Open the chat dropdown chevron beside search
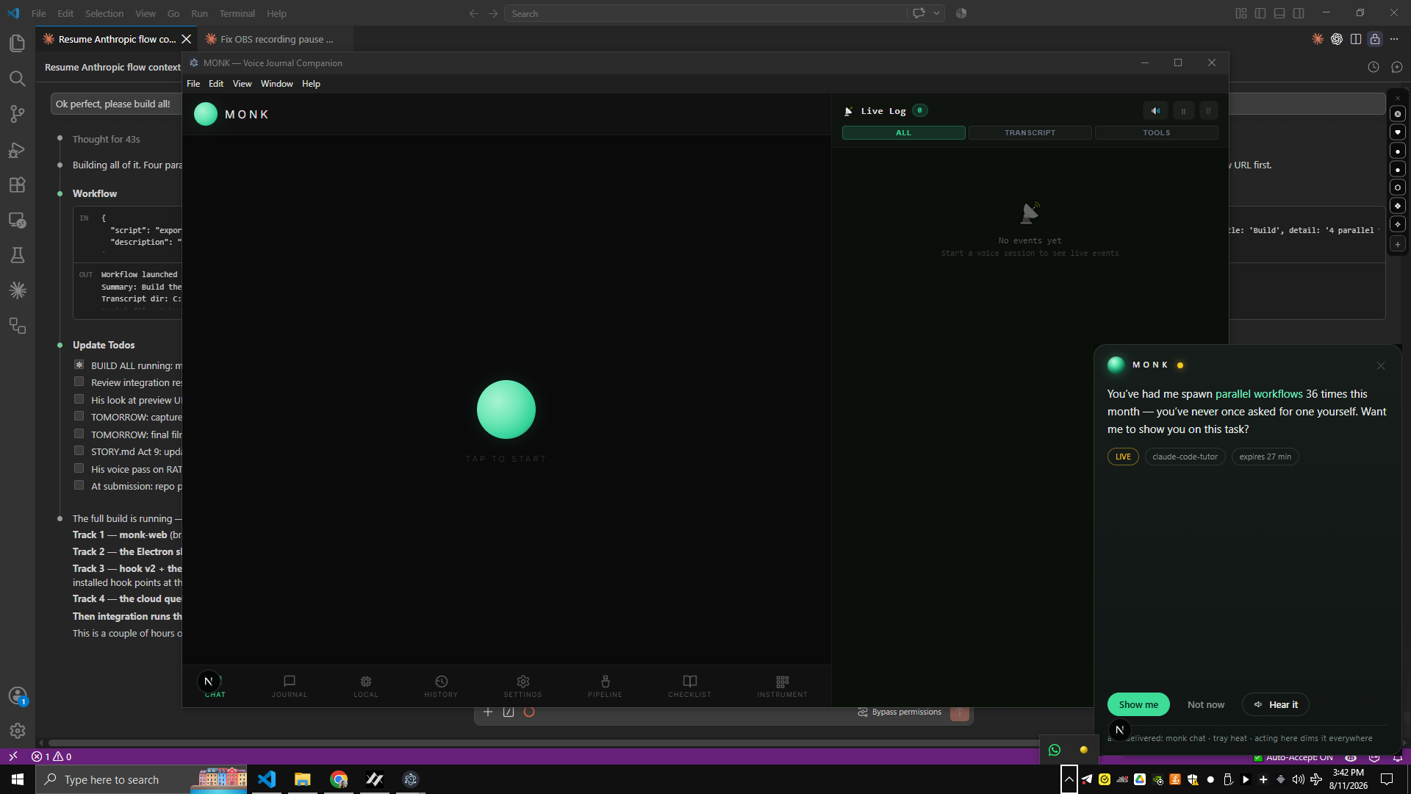 click(937, 13)
